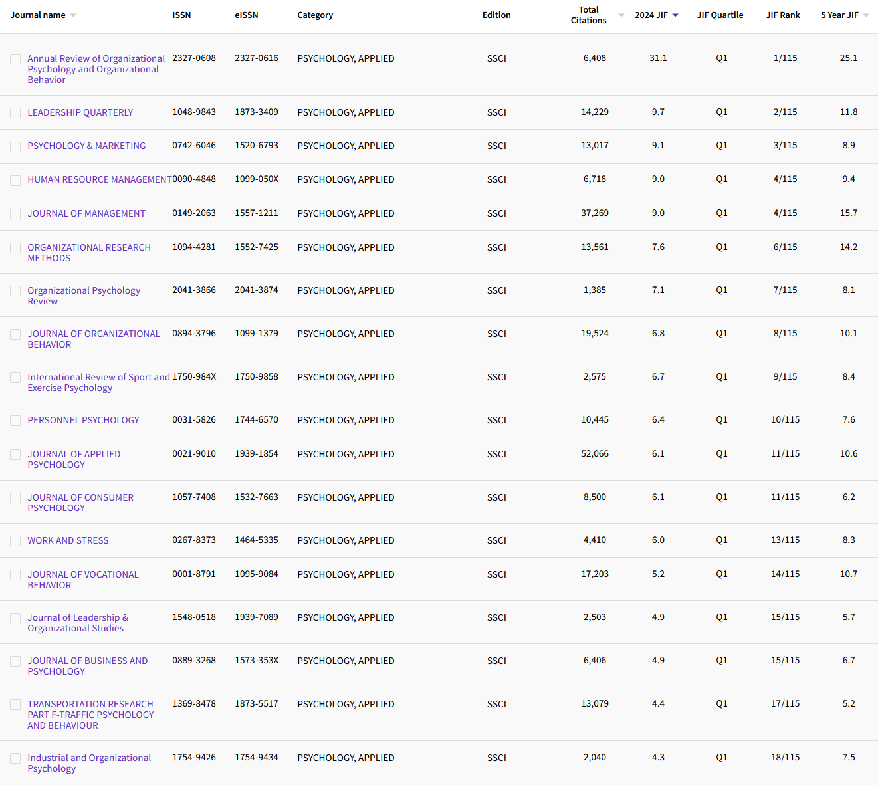Open International Review of Sport and Exercise Psychology

[x=98, y=382]
